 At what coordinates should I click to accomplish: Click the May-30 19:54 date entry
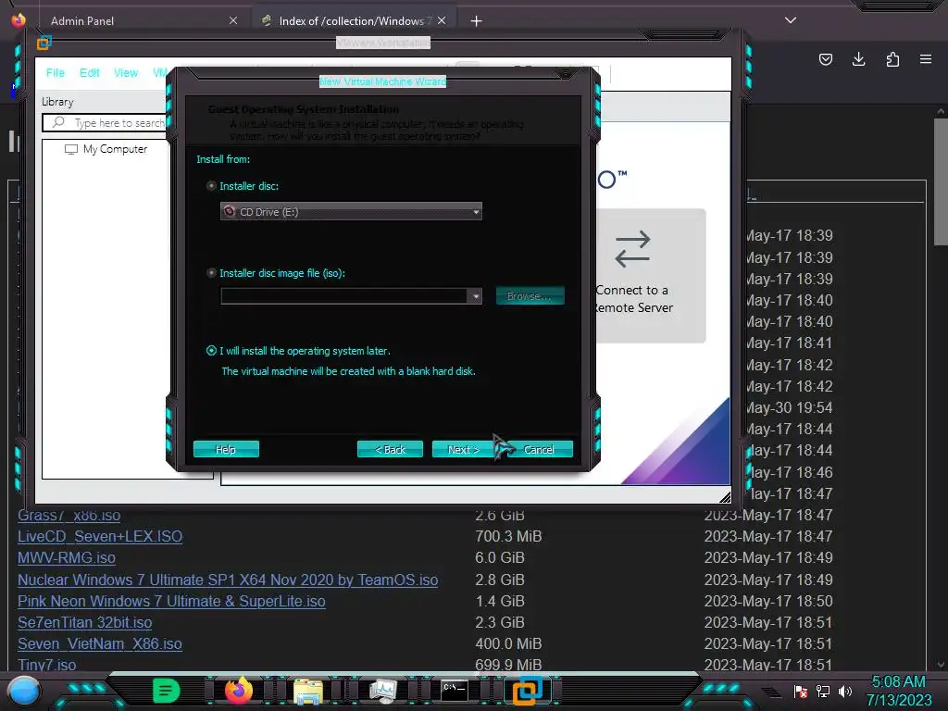[x=790, y=407]
